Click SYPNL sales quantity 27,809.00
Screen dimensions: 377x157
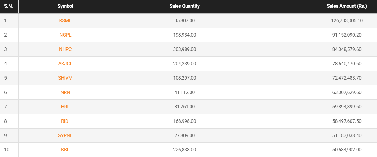click(x=184, y=135)
